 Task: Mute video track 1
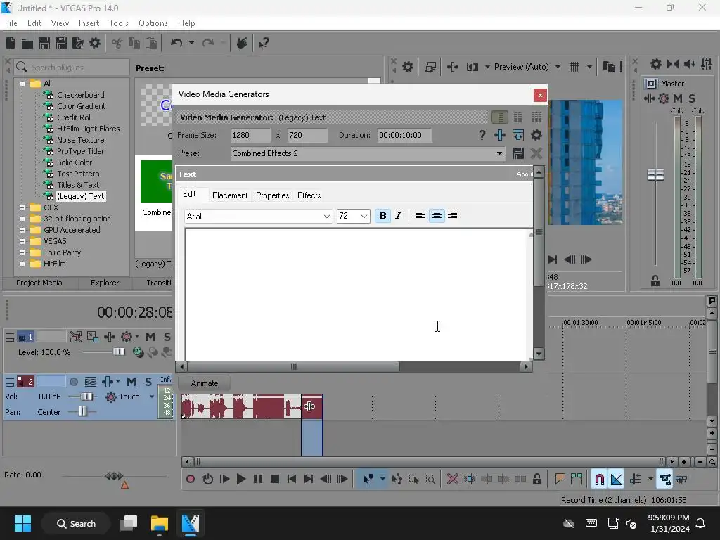[x=150, y=337]
